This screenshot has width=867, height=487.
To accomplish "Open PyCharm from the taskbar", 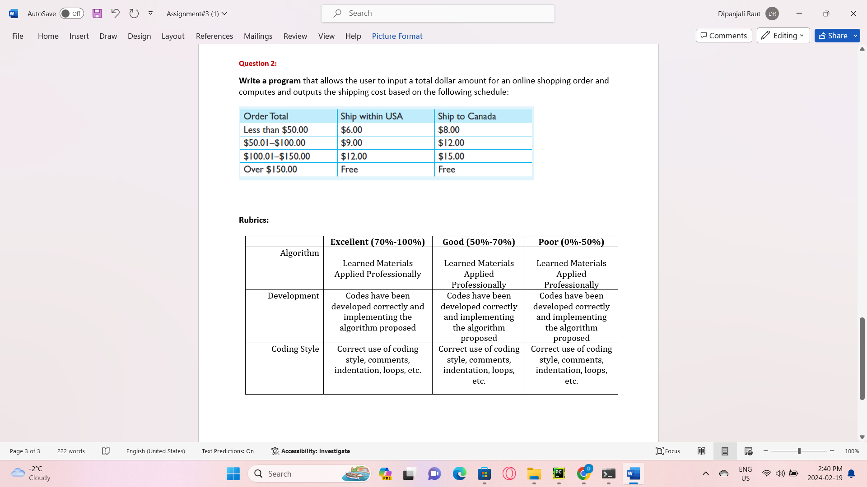I will [559, 473].
